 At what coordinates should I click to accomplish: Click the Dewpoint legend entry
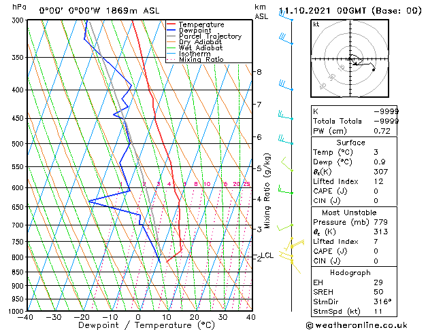click(189, 31)
